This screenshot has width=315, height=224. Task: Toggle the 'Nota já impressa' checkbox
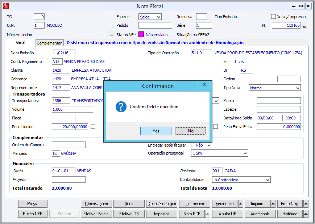pyautogui.click(x=274, y=17)
